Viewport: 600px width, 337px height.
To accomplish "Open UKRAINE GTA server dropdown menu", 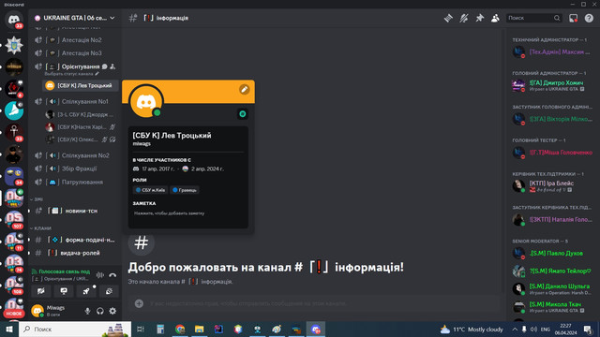I will [x=75, y=18].
